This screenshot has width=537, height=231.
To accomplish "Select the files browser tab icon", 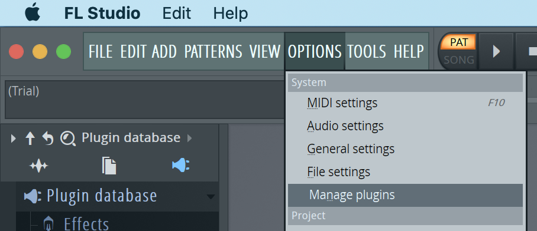I will [109, 166].
